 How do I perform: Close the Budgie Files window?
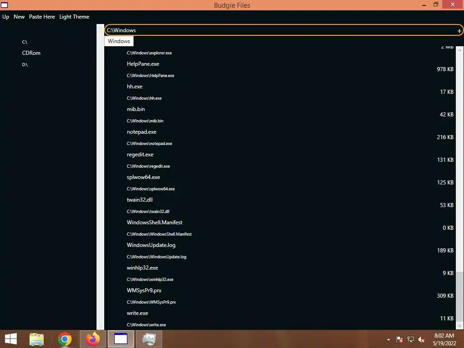tap(453, 5)
